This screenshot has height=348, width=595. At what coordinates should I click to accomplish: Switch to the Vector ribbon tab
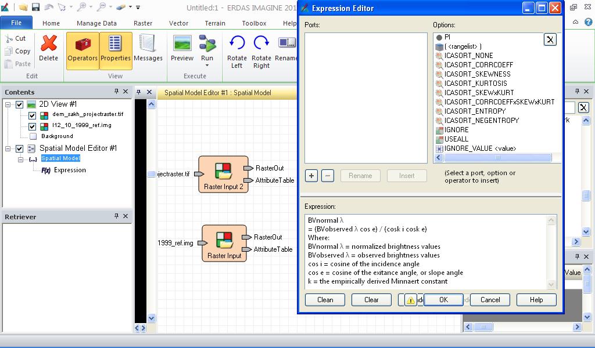point(179,23)
